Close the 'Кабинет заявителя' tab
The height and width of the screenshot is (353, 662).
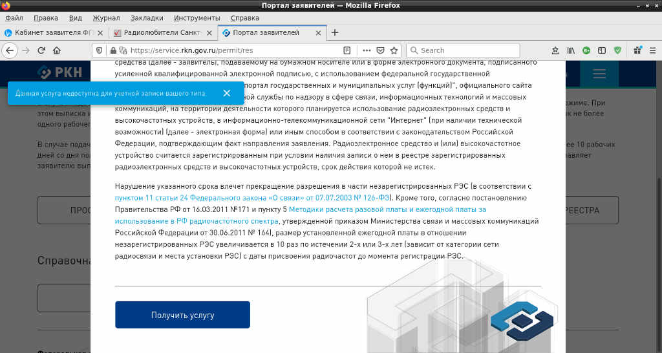pos(100,32)
